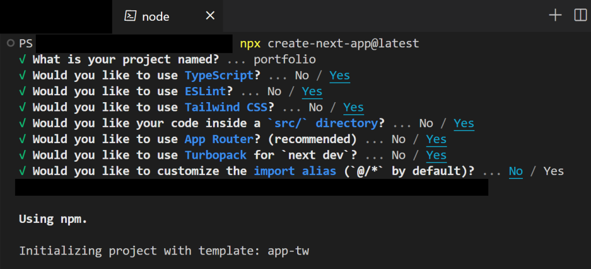The image size is (591, 269).
Task: Select Yes for the TypeScript prompt
Action: [339, 76]
